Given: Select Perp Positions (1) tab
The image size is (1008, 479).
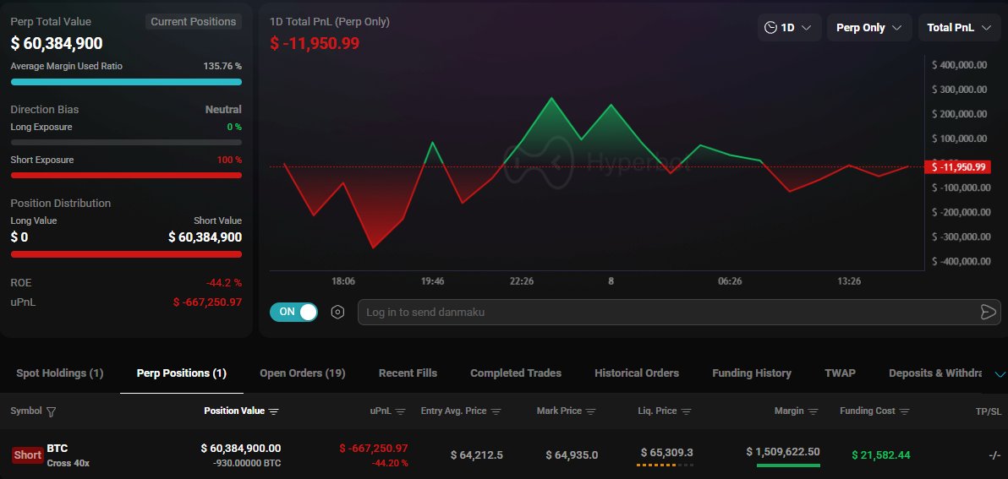Looking at the screenshot, I should pos(182,373).
